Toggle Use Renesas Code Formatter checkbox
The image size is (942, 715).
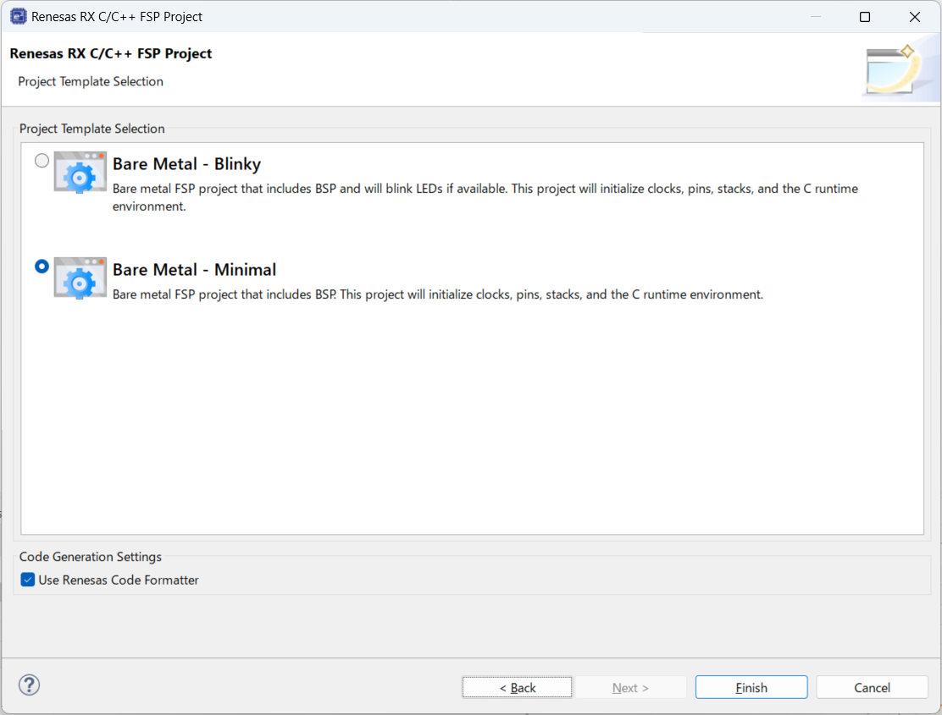28,580
